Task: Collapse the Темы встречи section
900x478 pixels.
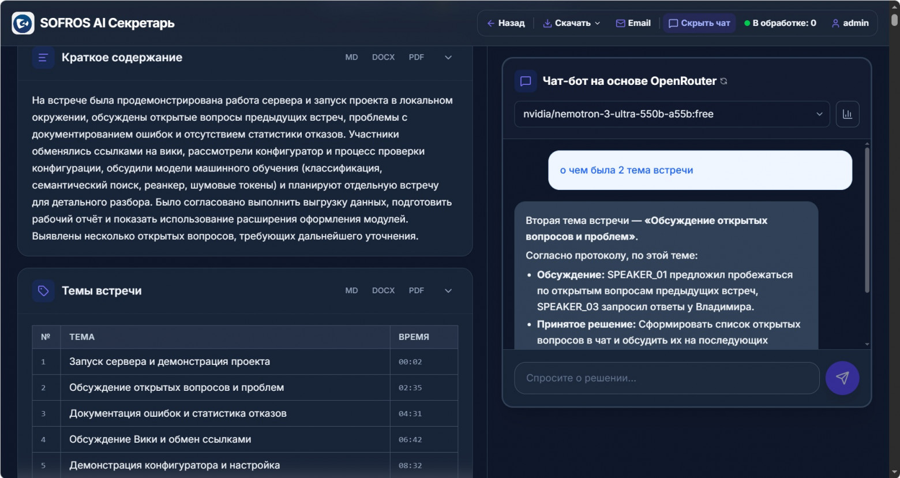Action: coord(448,290)
